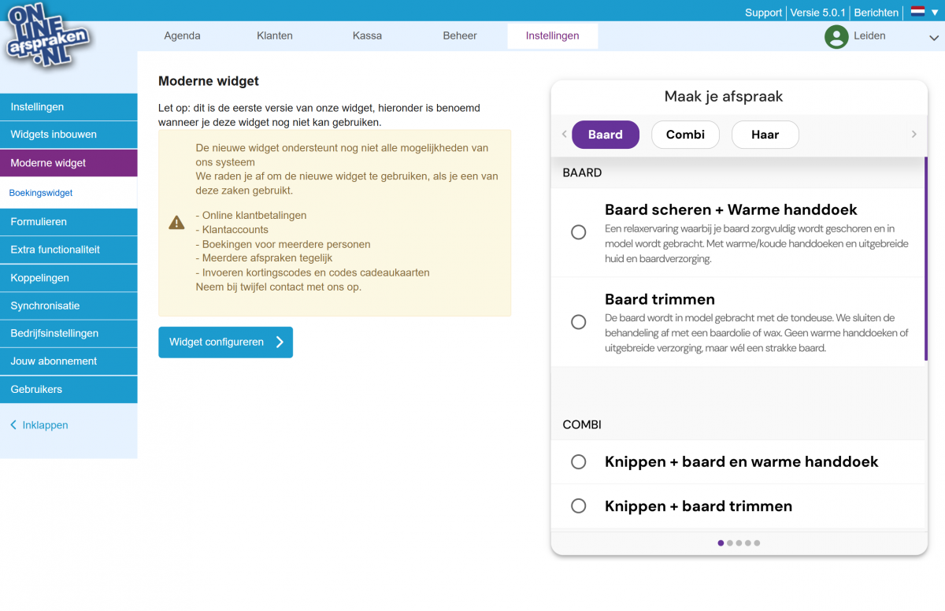Click the Dutch flag language icon
The image size is (945, 611).
(x=917, y=12)
